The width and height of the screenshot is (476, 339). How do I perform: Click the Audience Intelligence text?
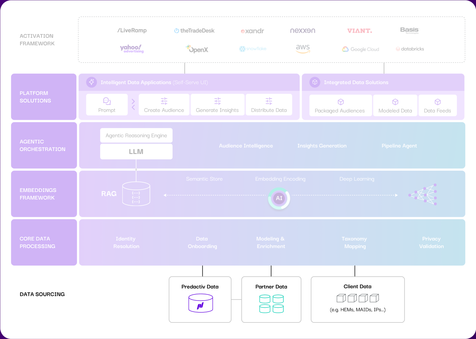pyautogui.click(x=246, y=146)
